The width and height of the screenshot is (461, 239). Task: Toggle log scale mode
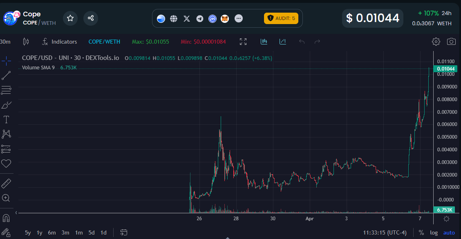[x=434, y=232]
